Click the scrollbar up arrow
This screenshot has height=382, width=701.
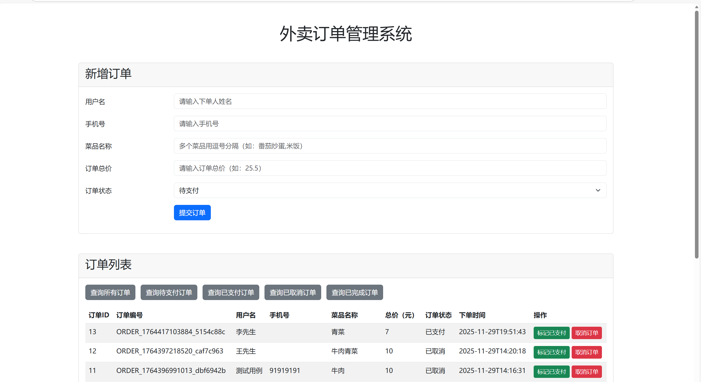[697, 7]
